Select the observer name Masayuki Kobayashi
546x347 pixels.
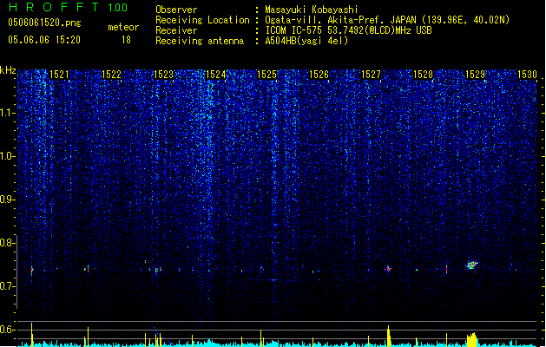(x=312, y=10)
